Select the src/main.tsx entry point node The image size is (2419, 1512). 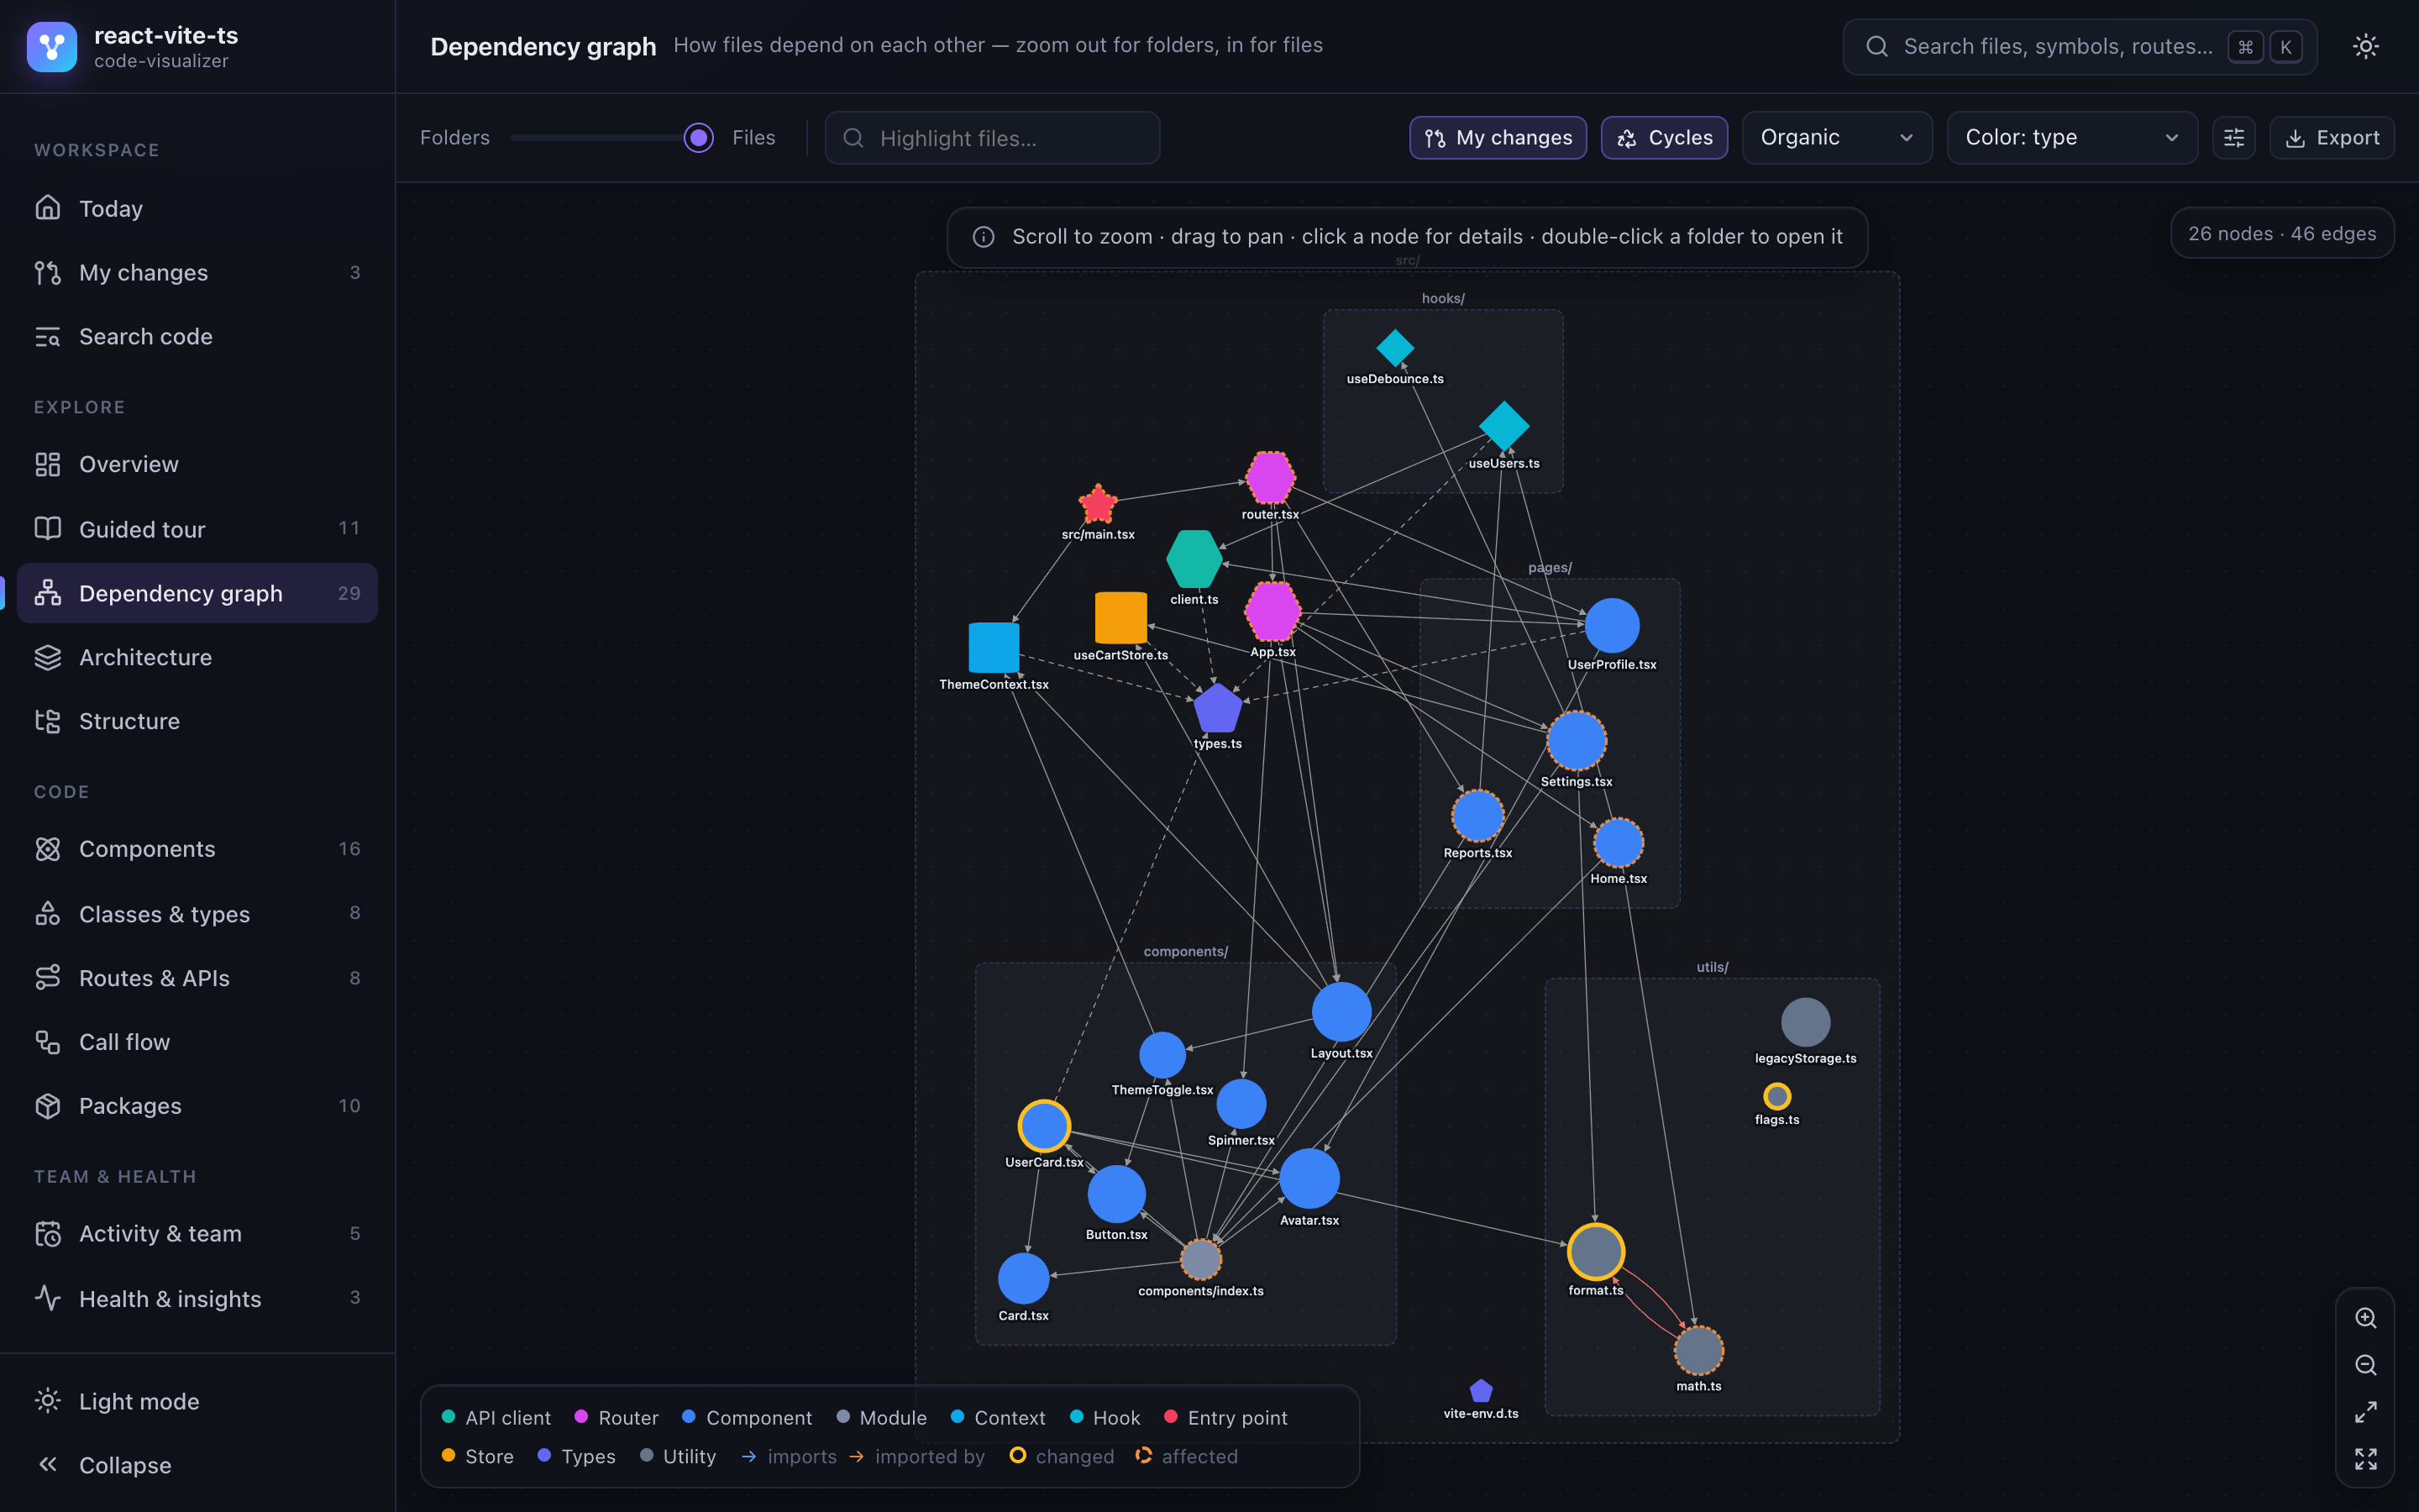(1098, 504)
